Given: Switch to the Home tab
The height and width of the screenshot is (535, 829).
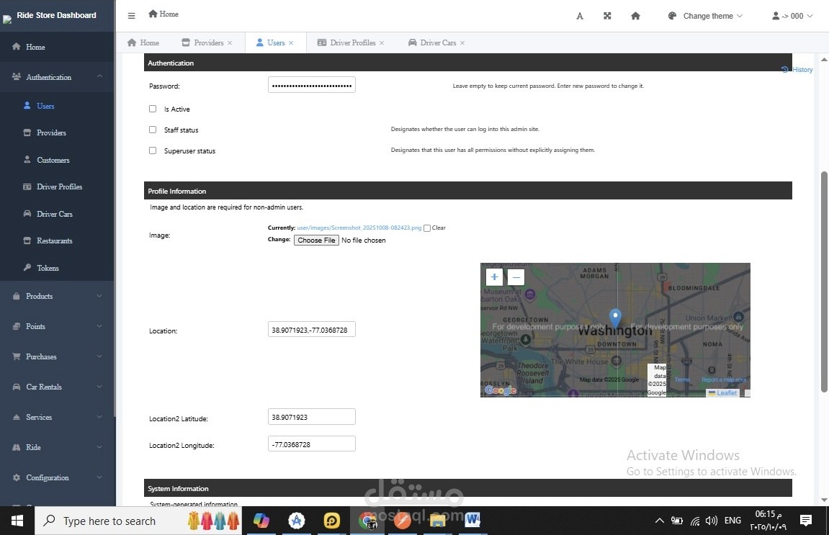Looking at the screenshot, I should [x=143, y=42].
